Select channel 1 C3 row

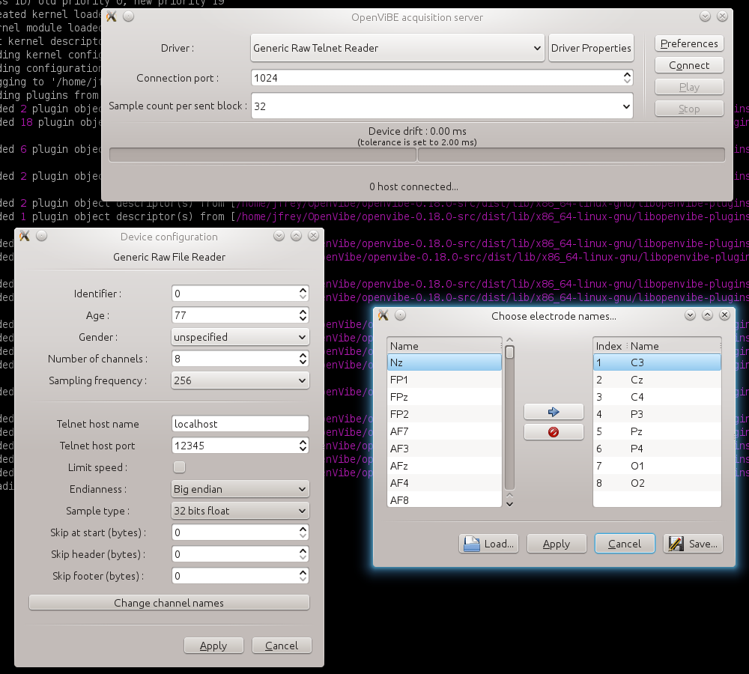(x=657, y=362)
